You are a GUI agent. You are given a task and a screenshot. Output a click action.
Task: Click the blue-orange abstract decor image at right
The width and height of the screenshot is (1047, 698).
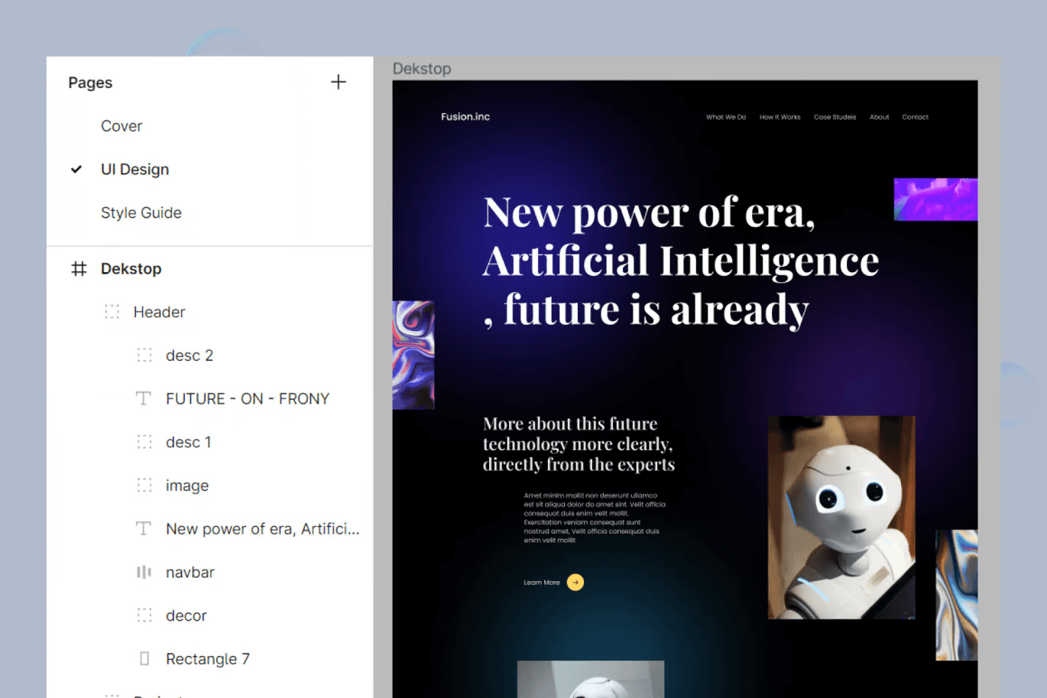[957, 595]
